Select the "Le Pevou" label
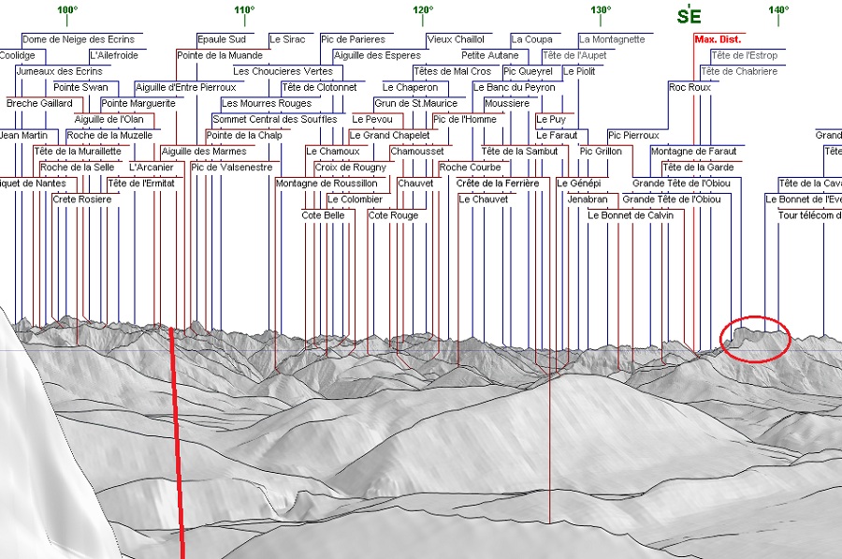 pos(372,119)
